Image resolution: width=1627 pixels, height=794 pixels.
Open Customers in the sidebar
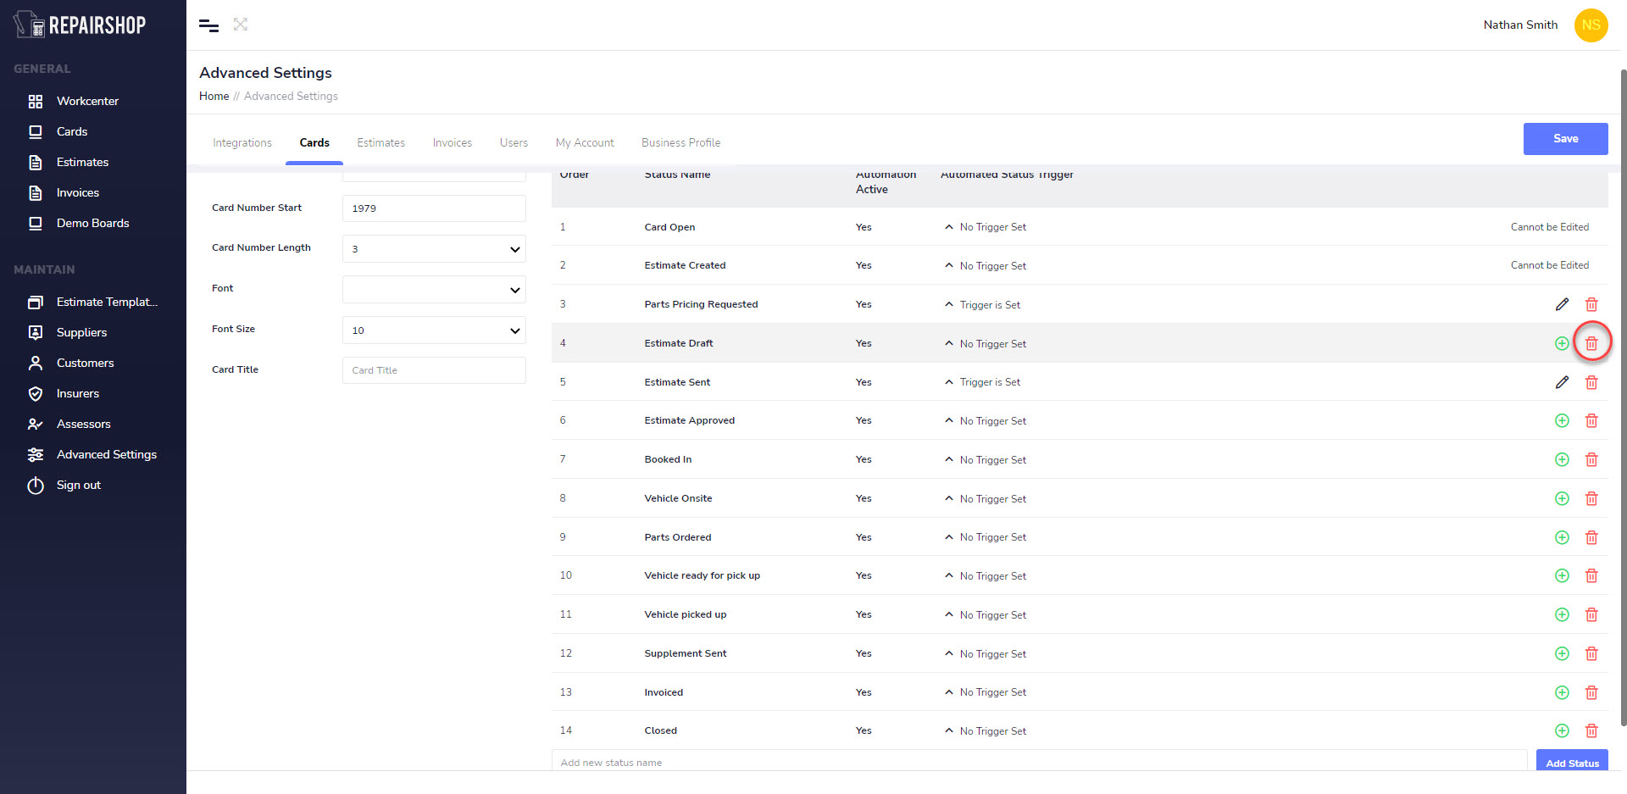(x=85, y=363)
